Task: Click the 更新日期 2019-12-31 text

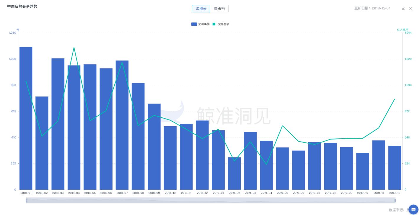Action: click(372, 8)
